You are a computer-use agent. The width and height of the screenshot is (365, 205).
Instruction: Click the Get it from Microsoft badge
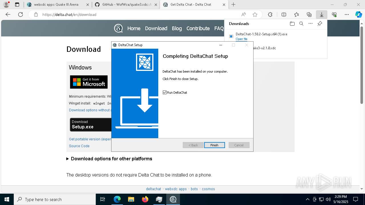pos(89,82)
